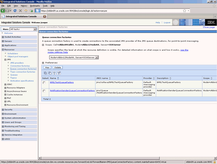This screenshot has width=217, height=164.
Task: Expand the JDBC tree node
Action: point(5,84)
